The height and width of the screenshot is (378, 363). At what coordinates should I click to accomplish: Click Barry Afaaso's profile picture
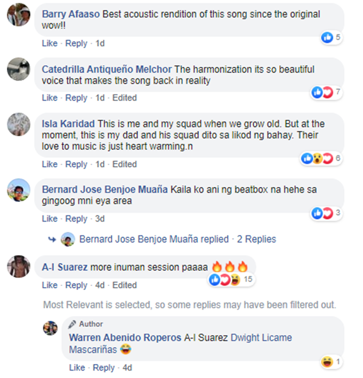(19, 15)
